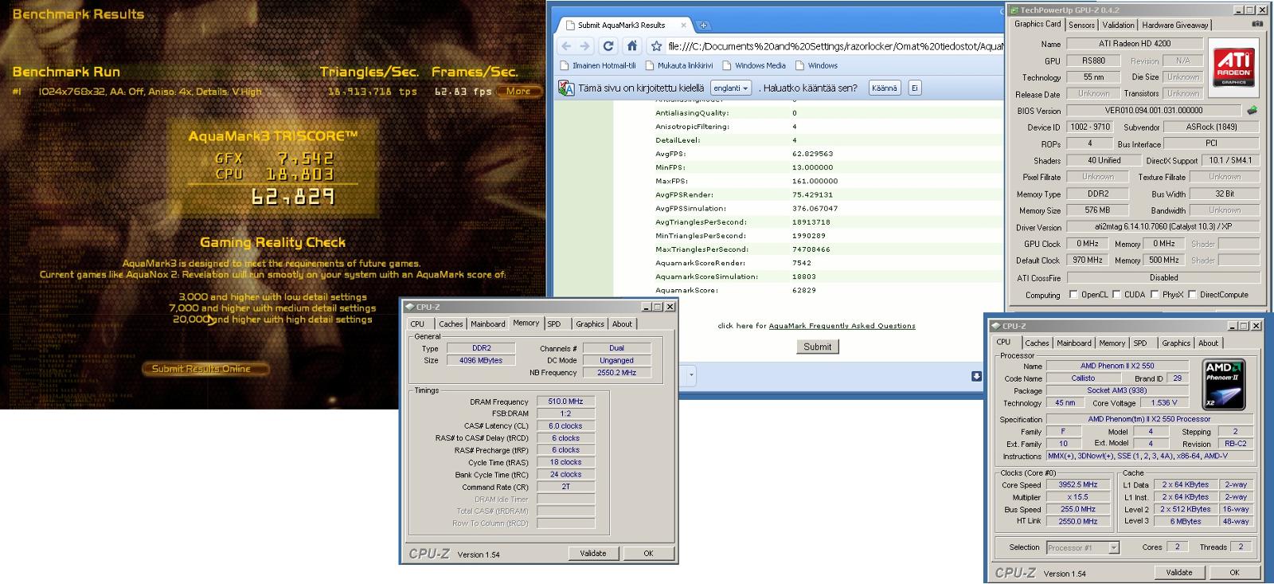Image resolution: width=1274 pixels, height=584 pixels.
Task: Click the More button in benchmark run
Action: coord(518,91)
